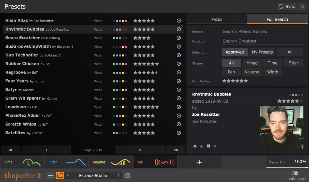
Task: Toggle approved check for Alien Alias
Action: coord(179,21)
